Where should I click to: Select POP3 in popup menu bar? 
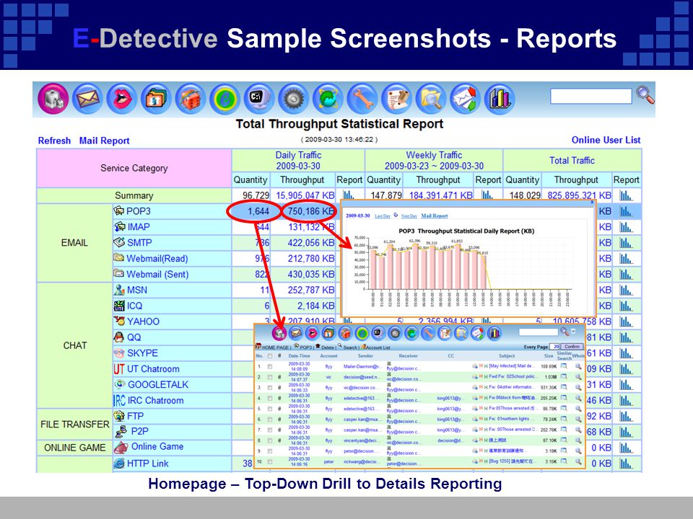pos(306,347)
